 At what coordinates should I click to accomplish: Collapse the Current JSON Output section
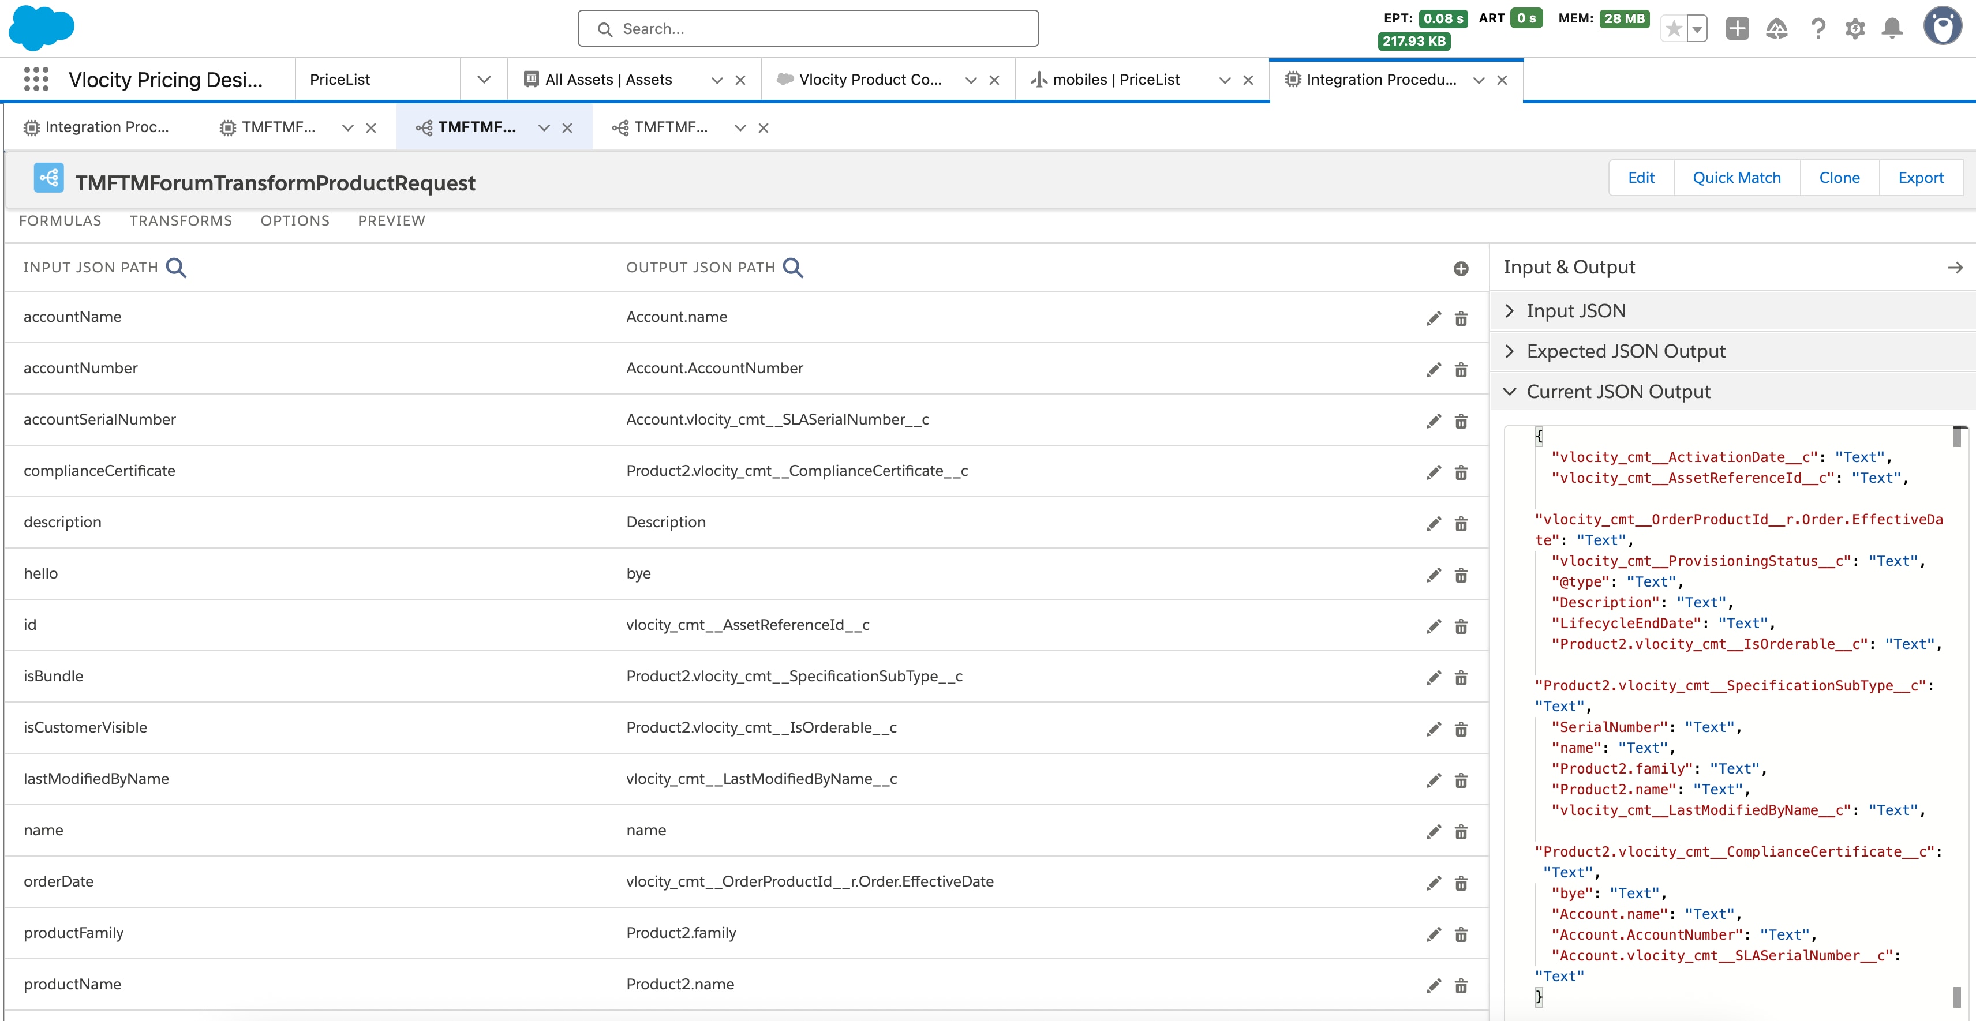pyautogui.click(x=1510, y=392)
